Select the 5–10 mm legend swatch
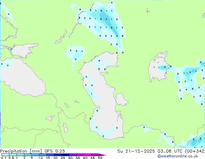The height and width of the screenshot is (159, 205). 35,155
